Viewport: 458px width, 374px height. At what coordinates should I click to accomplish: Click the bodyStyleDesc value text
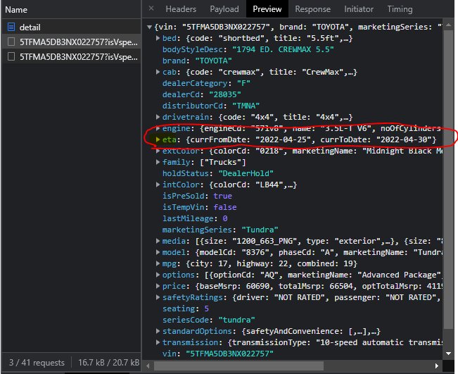point(283,49)
